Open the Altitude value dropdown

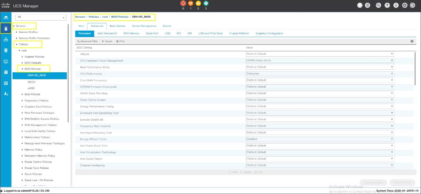tap(320, 54)
